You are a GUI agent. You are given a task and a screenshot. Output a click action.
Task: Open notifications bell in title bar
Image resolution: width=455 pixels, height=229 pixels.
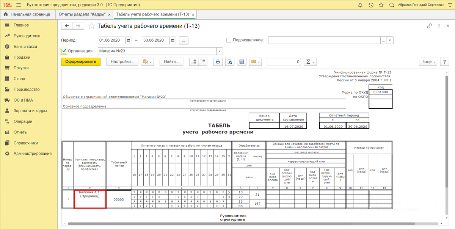360,5
